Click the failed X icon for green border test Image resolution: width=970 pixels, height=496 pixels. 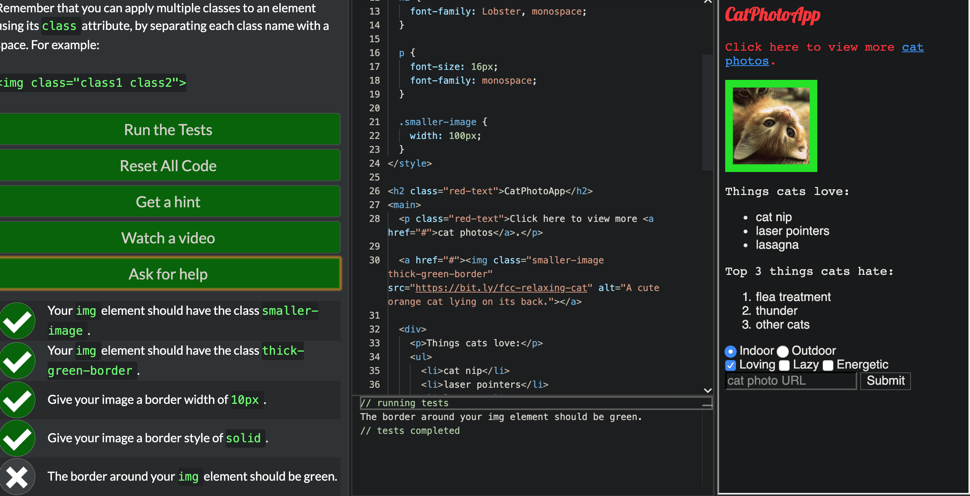(17, 477)
